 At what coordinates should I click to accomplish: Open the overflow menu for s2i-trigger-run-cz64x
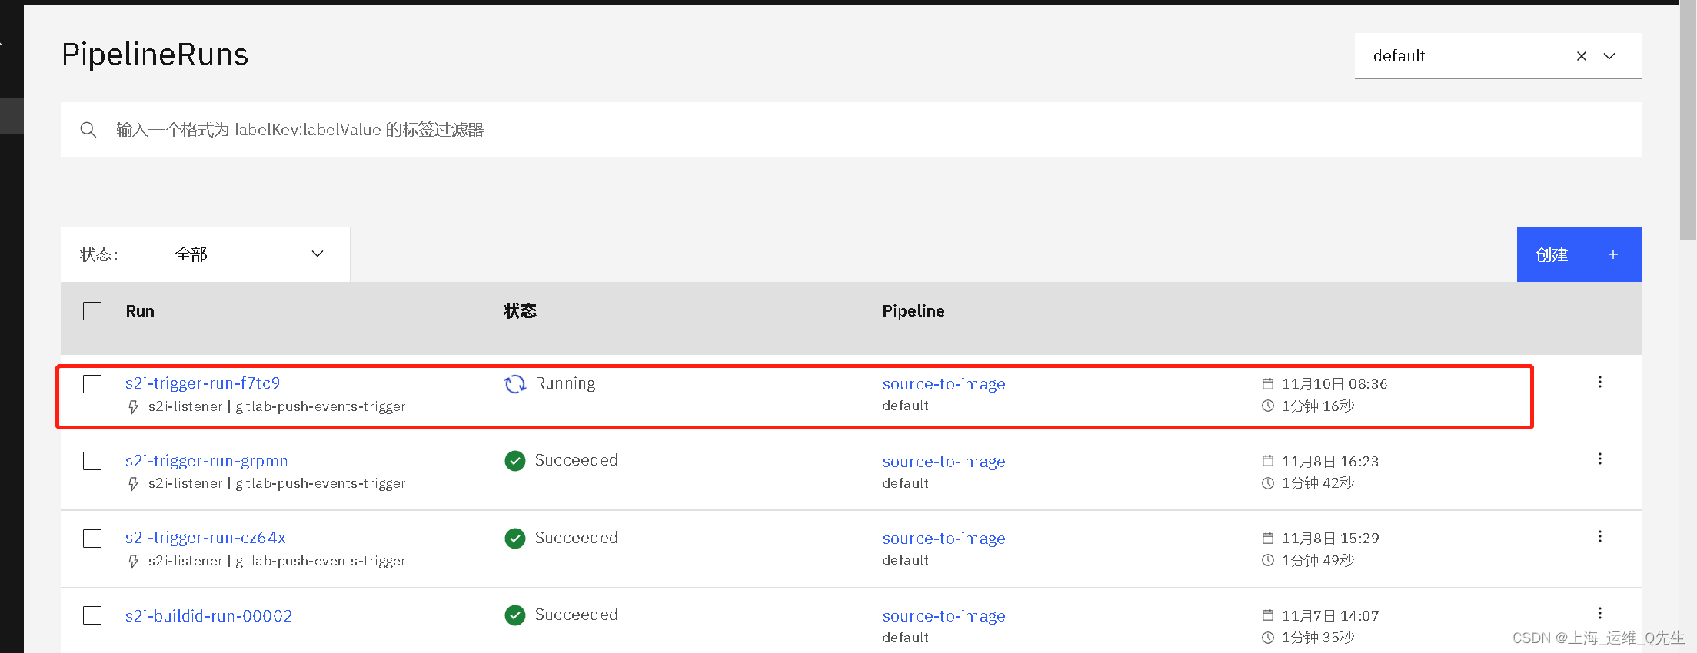coord(1599,536)
